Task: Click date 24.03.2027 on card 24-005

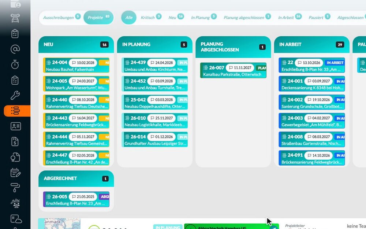Action: (83, 81)
